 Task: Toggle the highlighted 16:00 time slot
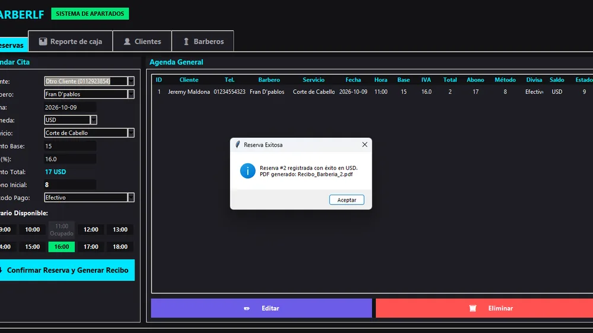(x=62, y=247)
